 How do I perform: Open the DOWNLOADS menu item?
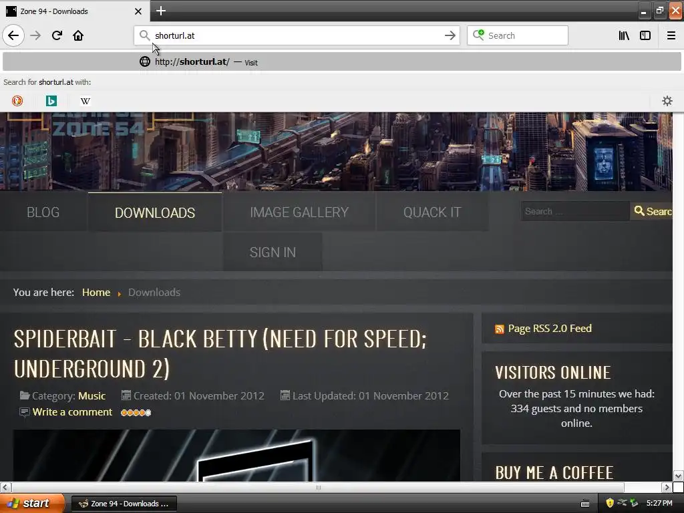click(155, 212)
